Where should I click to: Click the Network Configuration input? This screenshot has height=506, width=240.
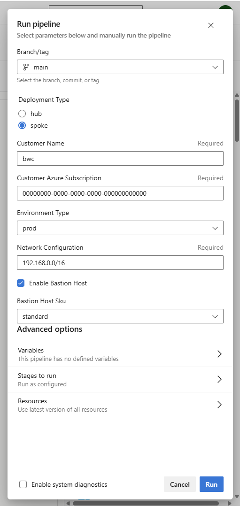(120, 263)
